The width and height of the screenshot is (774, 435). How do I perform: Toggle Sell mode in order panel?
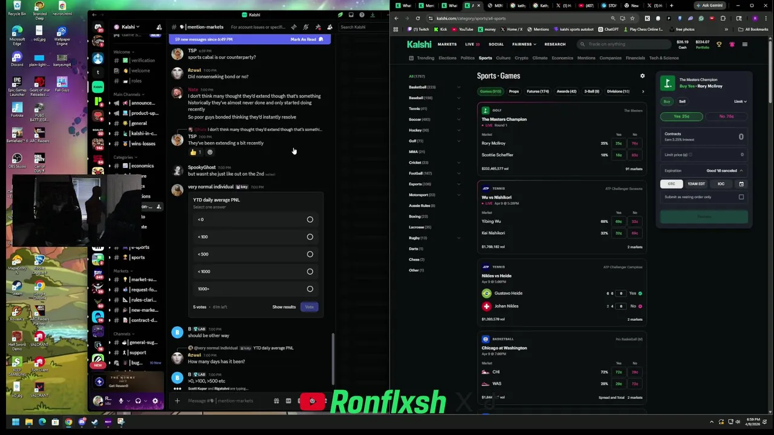[x=682, y=101]
